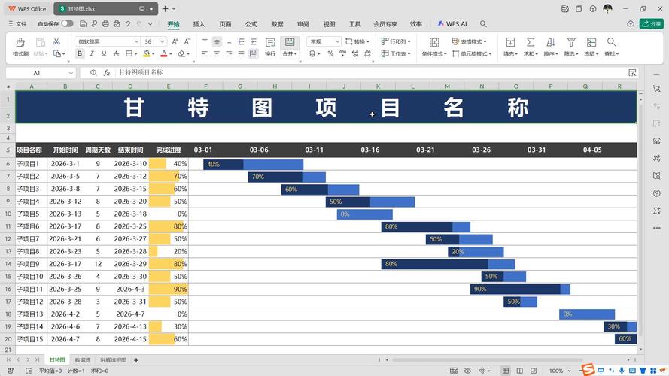The width and height of the screenshot is (669, 376).
Task: Open the font size dropdown showing 36
Action: (162, 41)
